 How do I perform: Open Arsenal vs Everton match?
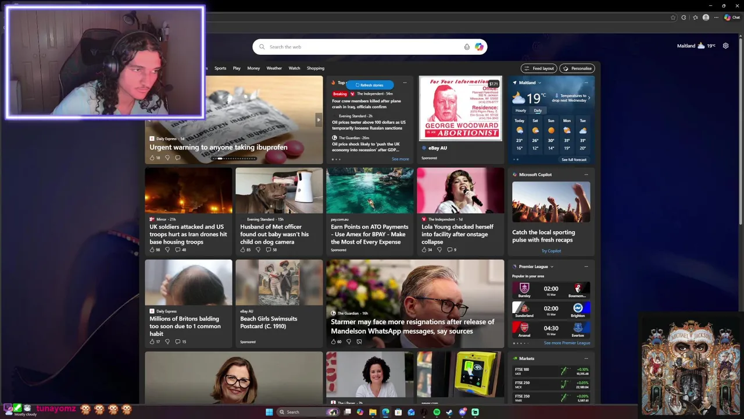[551, 329]
